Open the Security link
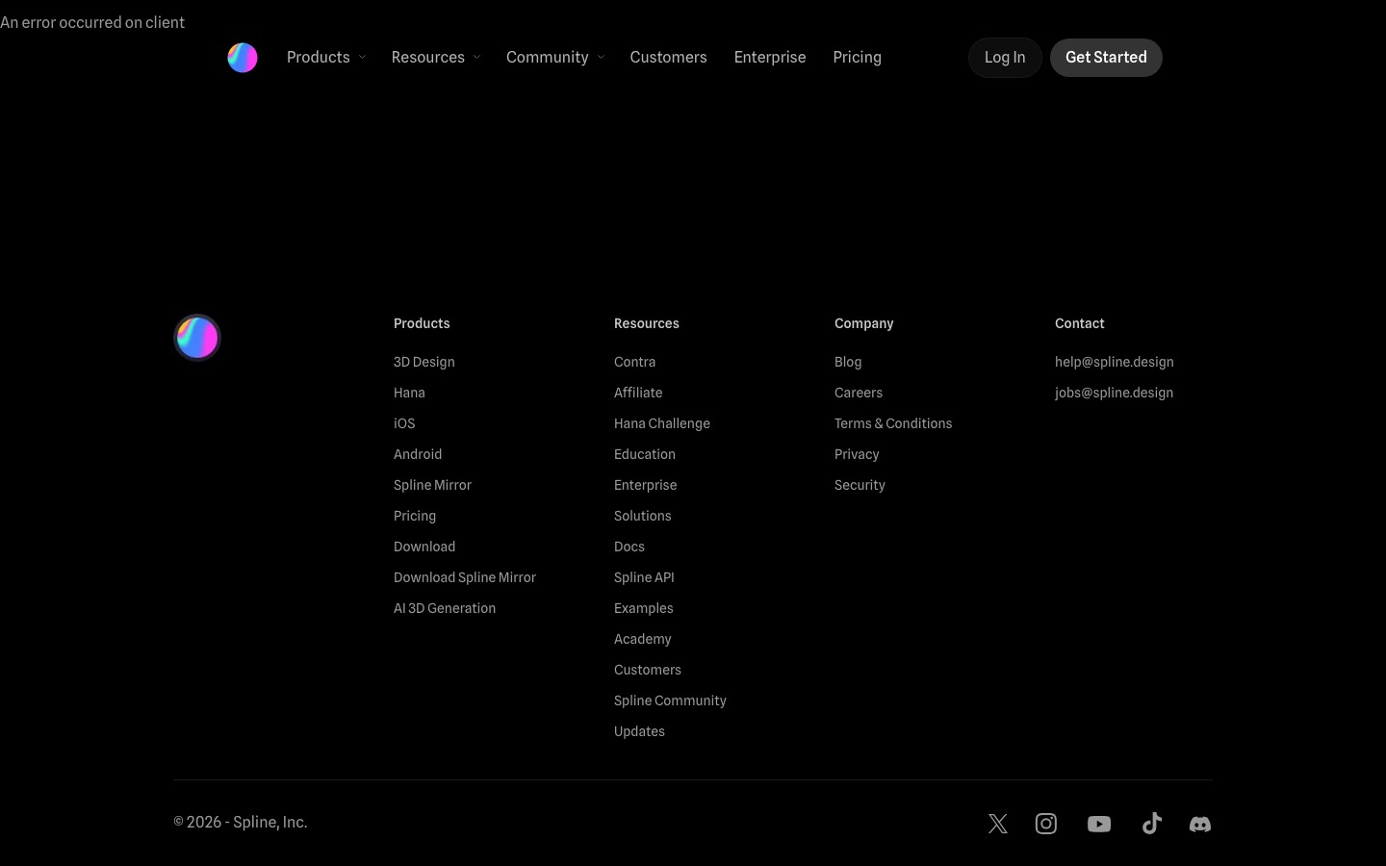 pyautogui.click(x=860, y=485)
